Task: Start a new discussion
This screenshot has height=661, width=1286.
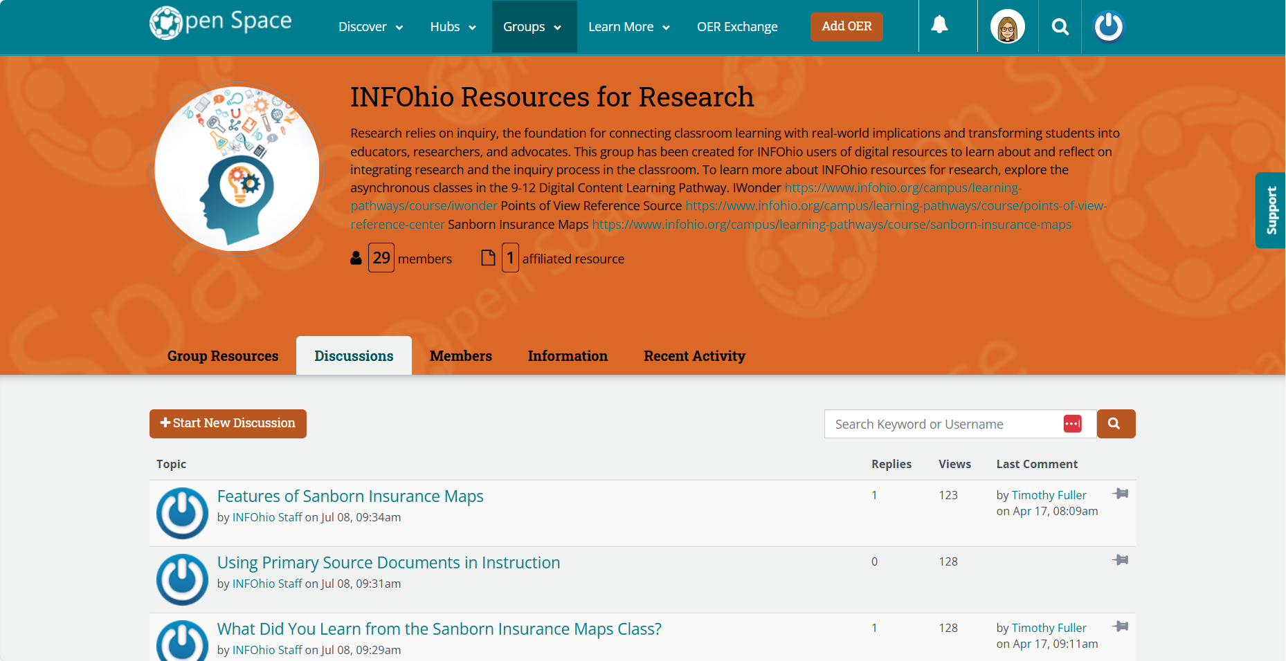Action: pyautogui.click(x=228, y=423)
